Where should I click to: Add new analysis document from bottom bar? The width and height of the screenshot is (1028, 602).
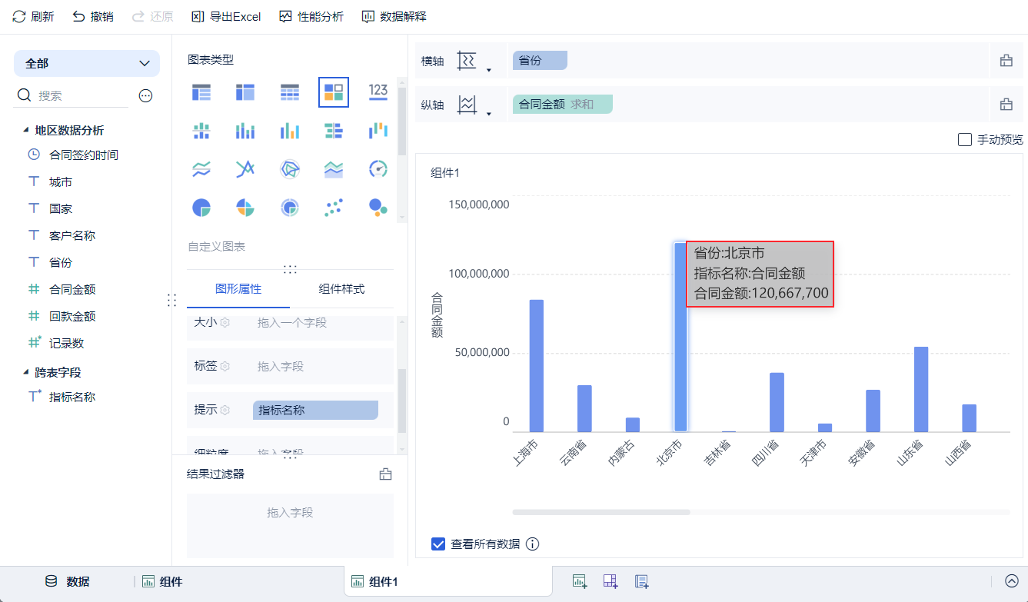tap(642, 581)
